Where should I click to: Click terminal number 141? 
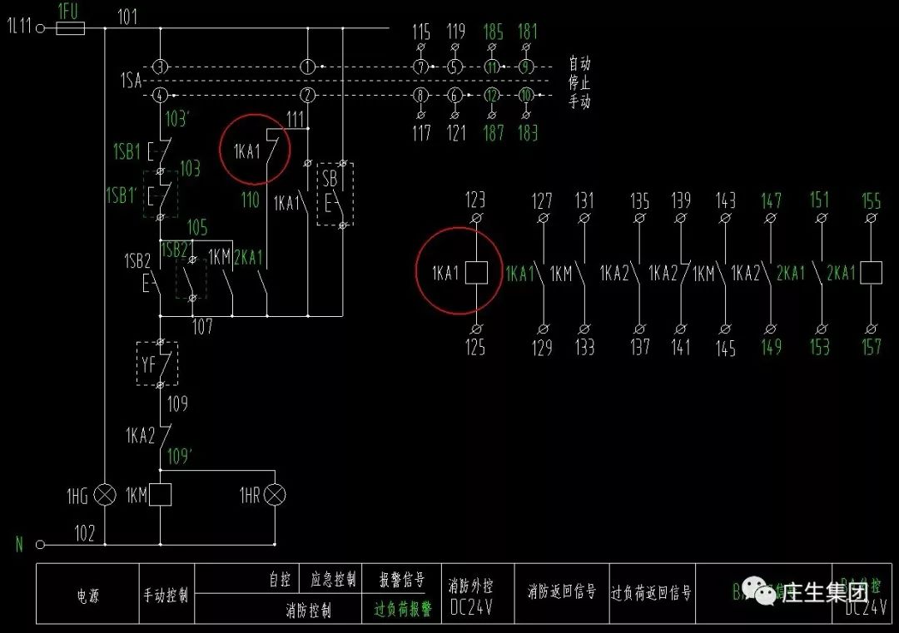click(x=681, y=347)
